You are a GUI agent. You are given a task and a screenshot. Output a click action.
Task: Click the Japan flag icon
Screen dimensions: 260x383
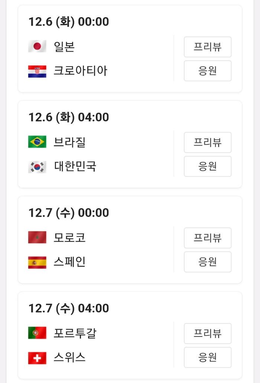[37, 47]
